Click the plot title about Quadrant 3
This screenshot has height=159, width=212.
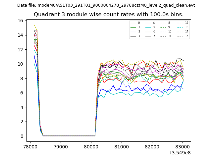108,15
